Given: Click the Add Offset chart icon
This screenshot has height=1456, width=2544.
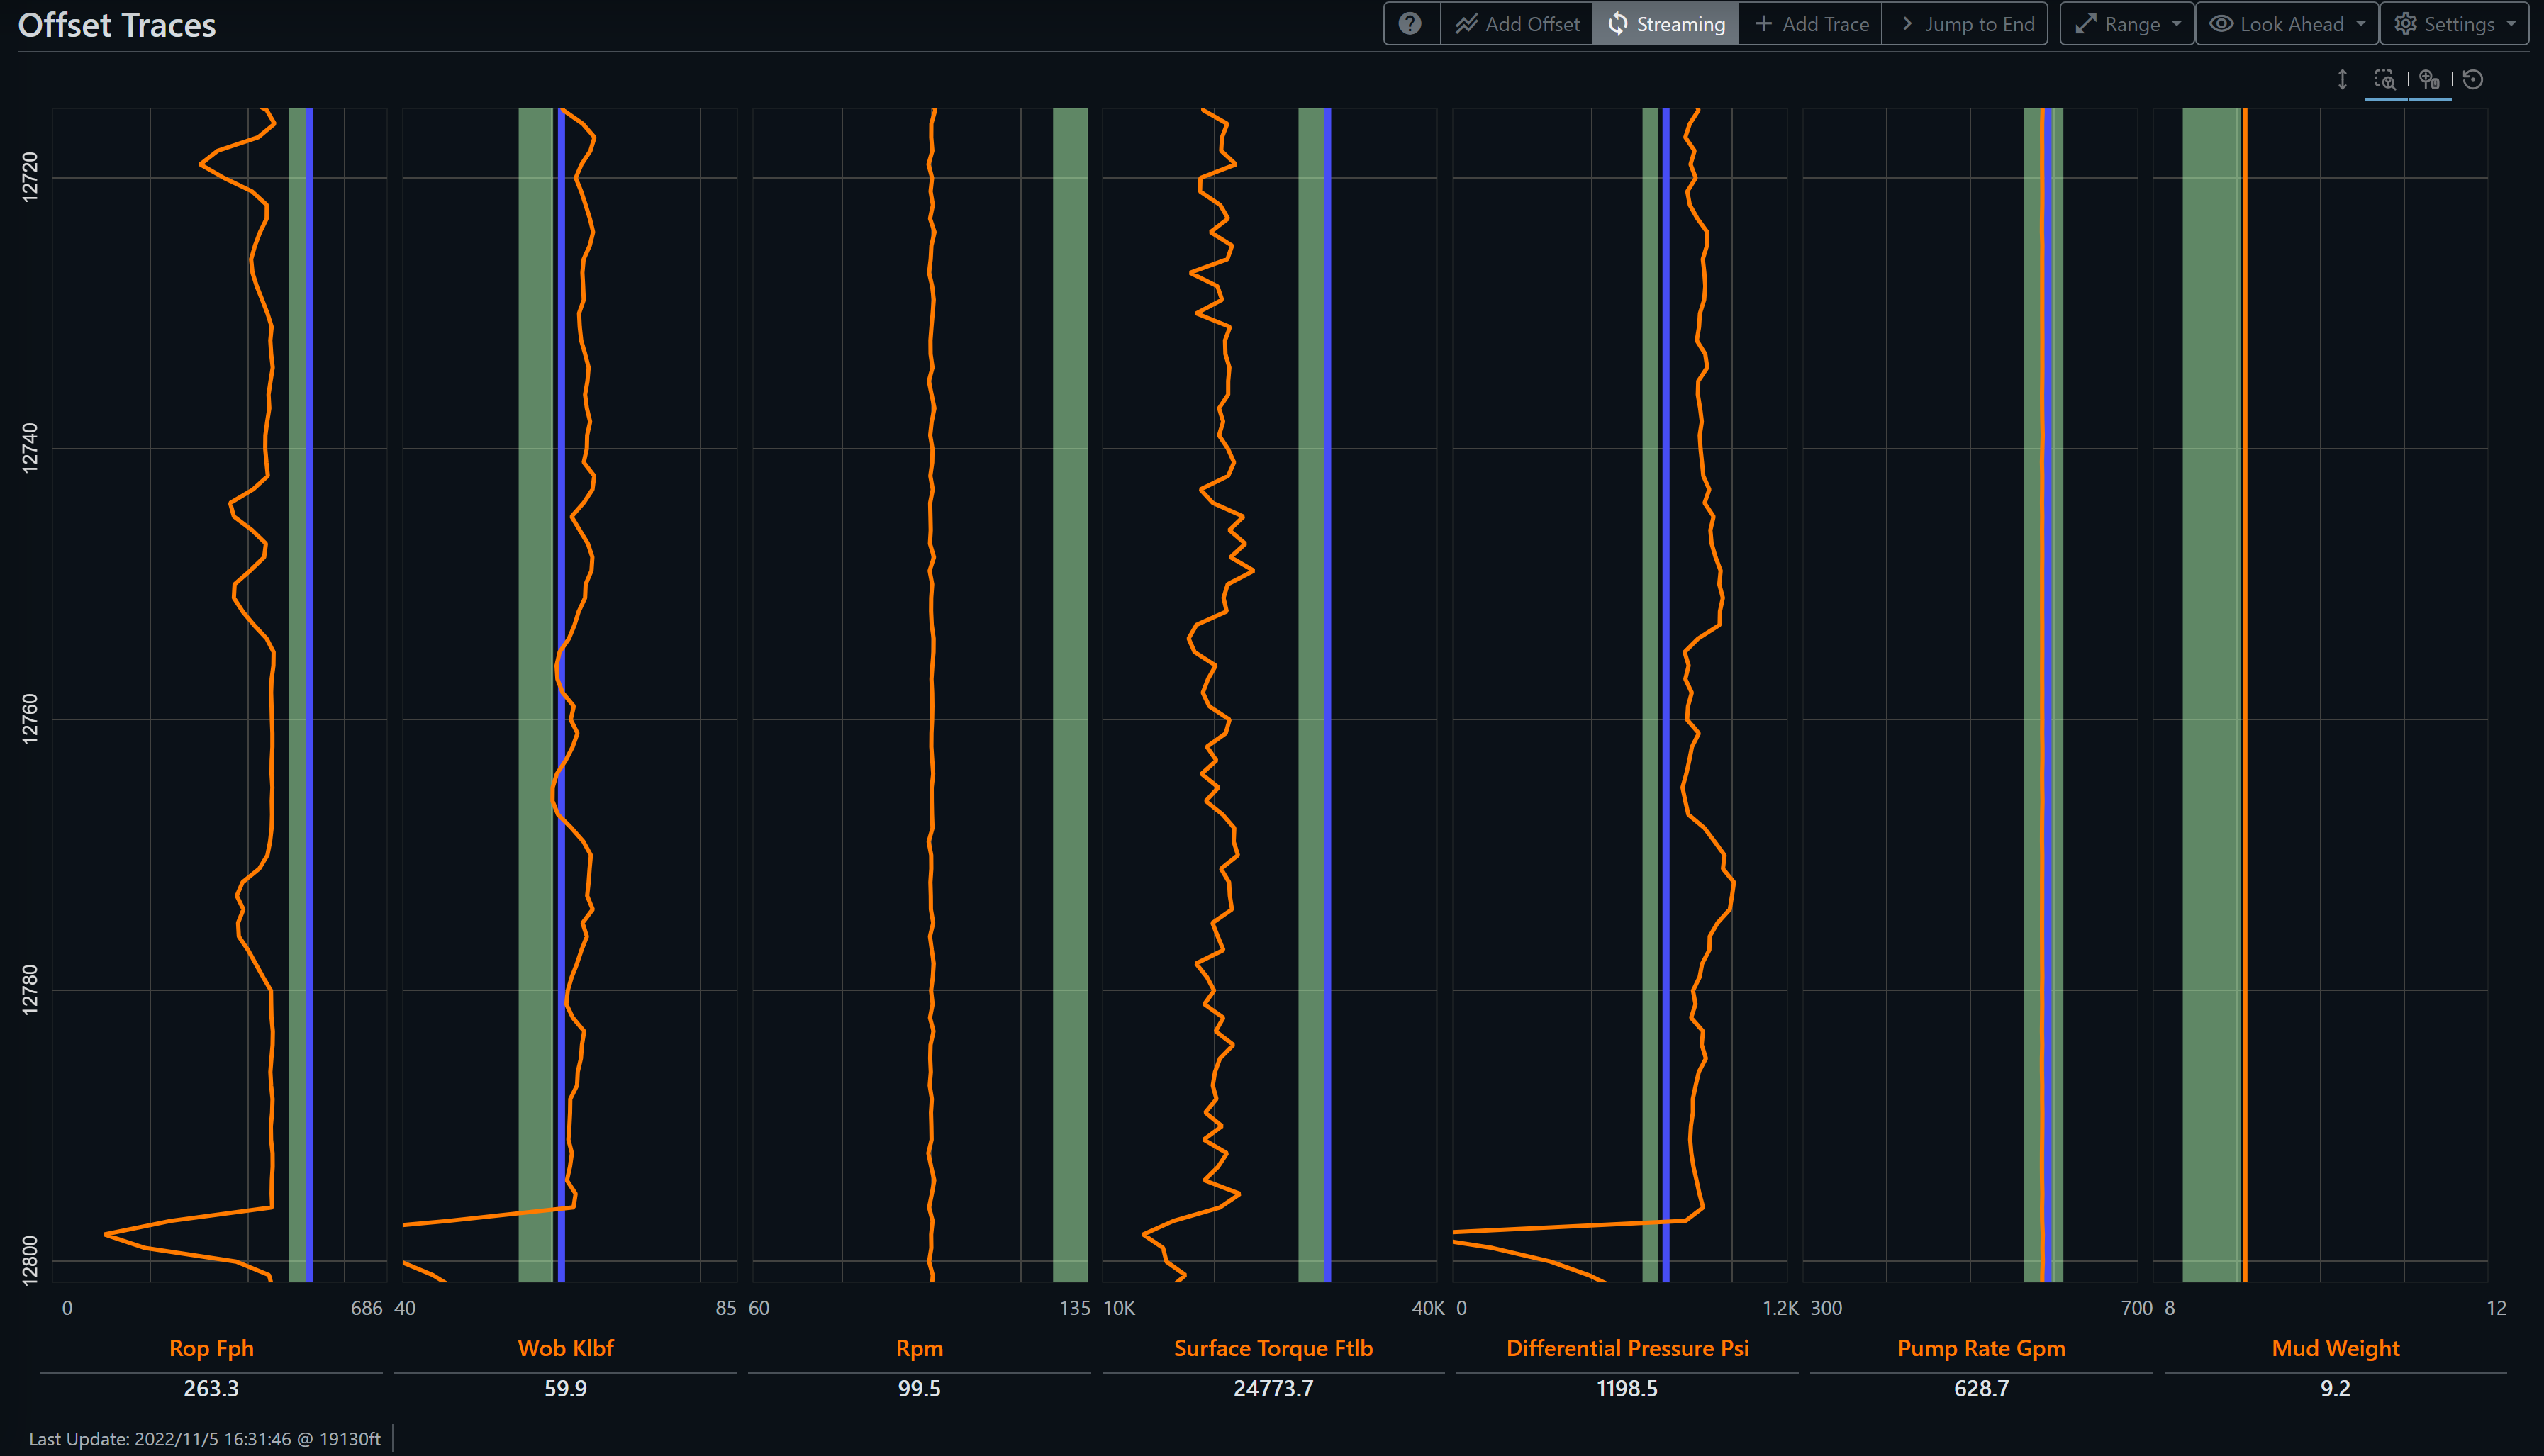Looking at the screenshot, I should (1466, 24).
